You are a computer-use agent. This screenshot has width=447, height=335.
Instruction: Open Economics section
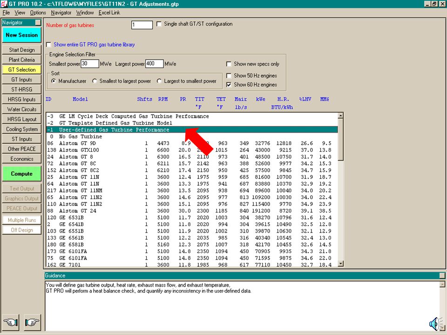point(22,159)
